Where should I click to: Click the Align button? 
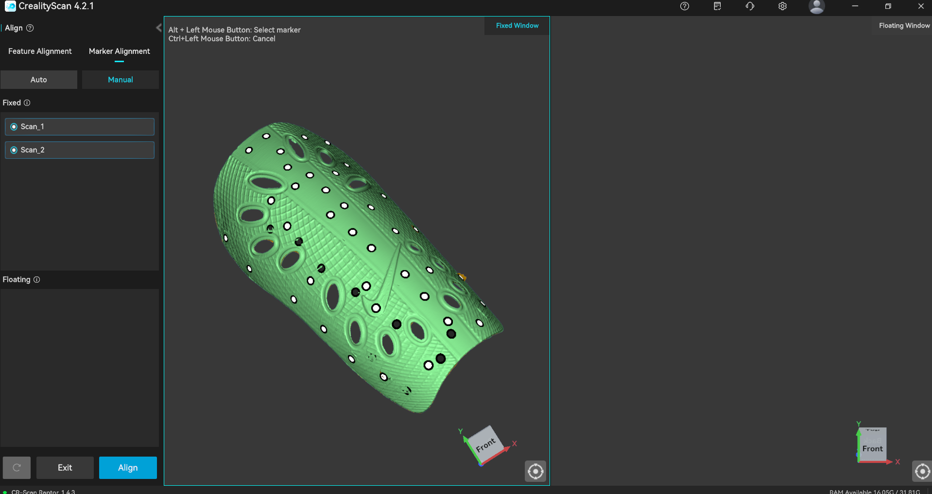128,467
